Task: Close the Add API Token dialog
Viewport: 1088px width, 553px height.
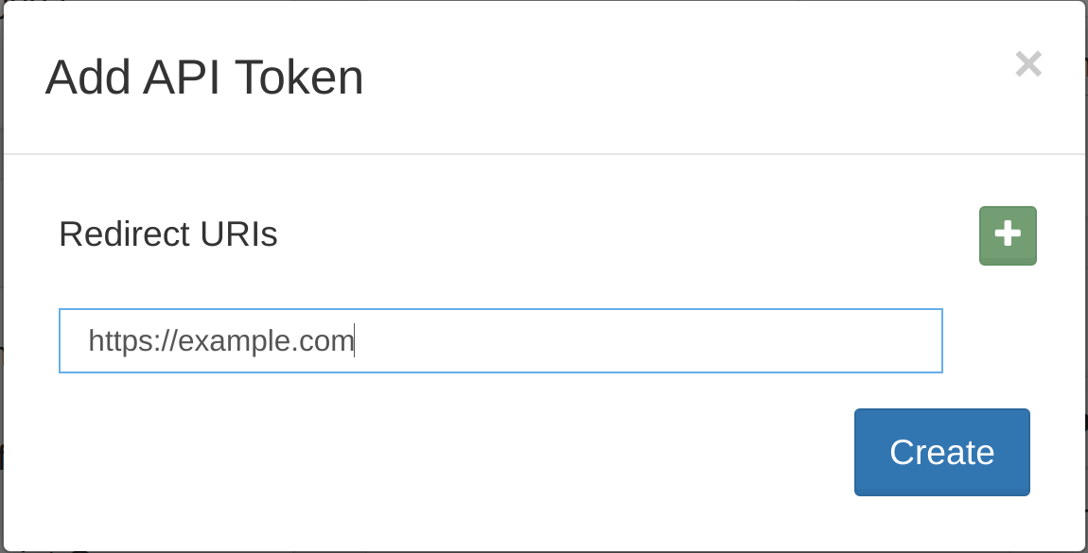Action: pyautogui.click(x=1028, y=64)
